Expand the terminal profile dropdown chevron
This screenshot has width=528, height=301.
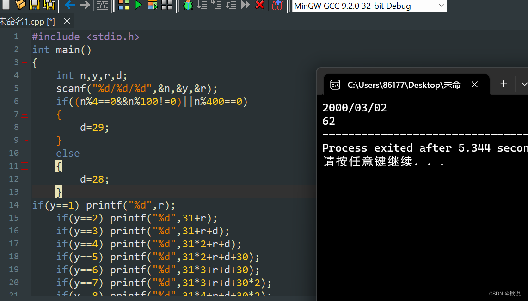tap(524, 84)
